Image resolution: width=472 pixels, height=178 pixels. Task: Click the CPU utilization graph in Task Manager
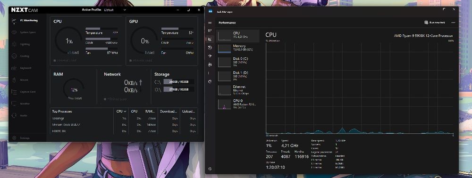pyautogui.click(x=360, y=88)
